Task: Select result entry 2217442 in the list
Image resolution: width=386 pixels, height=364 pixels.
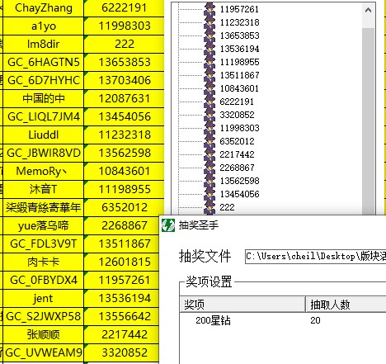Action: coord(237,154)
